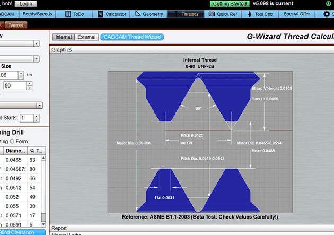This screenshot has height=235, width=334.
Task: Decrease the thread Starts value
Action: point(37,120)
